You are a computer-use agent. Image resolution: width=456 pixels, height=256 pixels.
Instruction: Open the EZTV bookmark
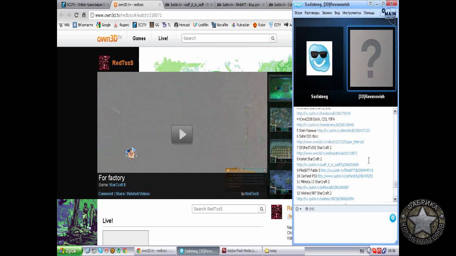pyautogui.click(x=275, y=25)
